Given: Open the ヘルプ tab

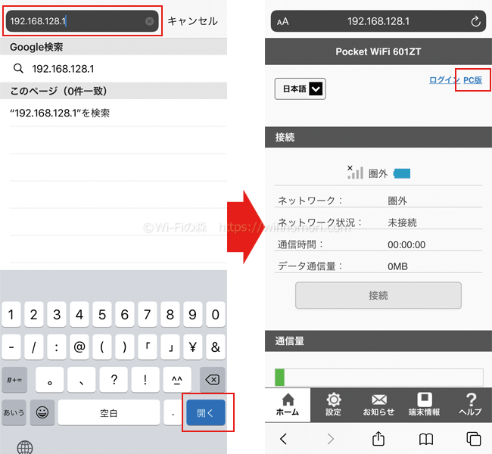Looking at the screenshot, I should click(470, 405).
